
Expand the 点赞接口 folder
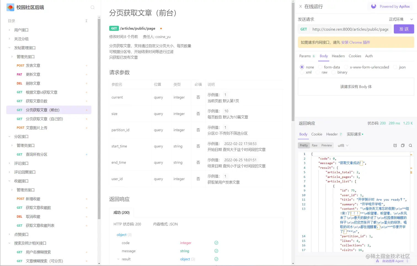(9, 234)
